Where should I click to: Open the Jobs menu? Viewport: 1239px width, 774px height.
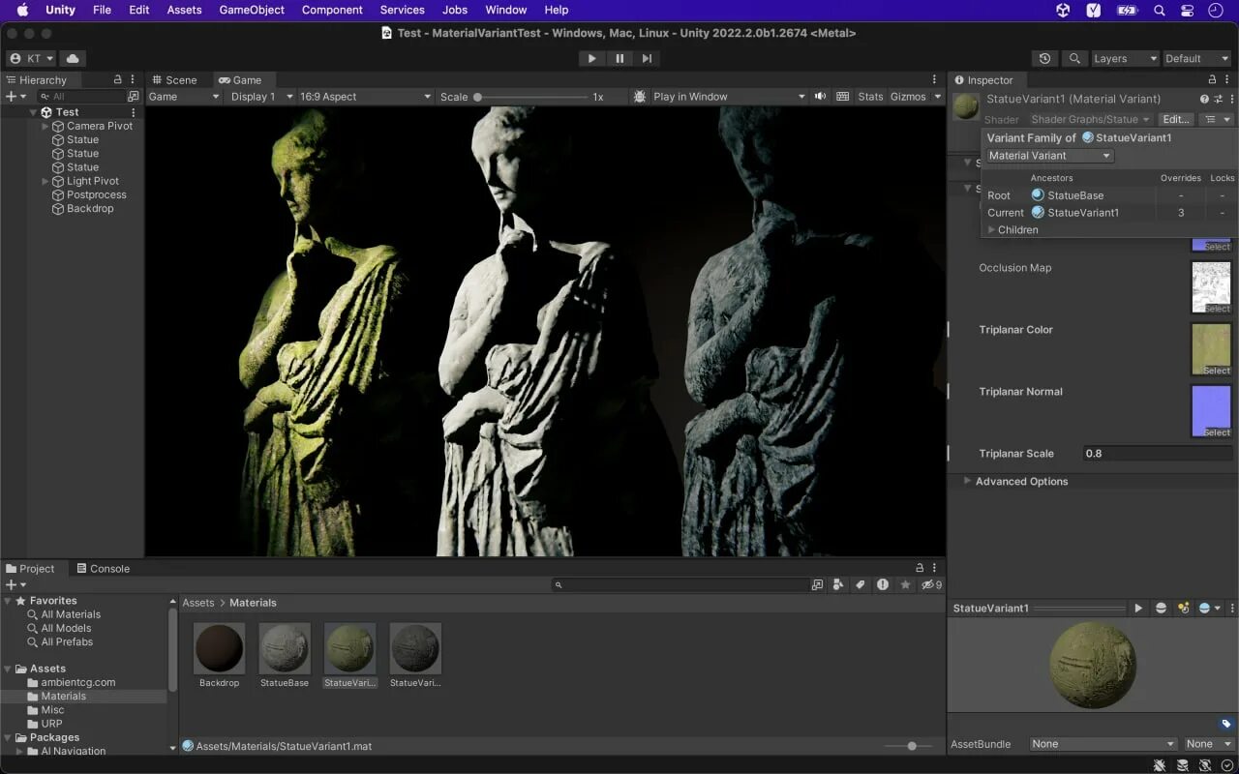(454, 10)
